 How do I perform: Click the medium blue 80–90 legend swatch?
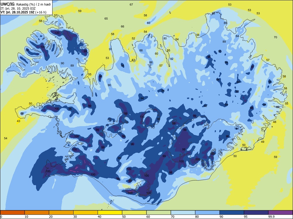(x=207, y=213)
